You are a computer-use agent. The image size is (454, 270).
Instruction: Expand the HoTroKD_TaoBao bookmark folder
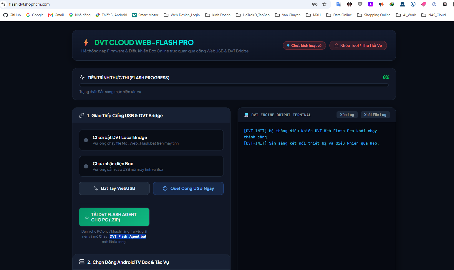253,15
